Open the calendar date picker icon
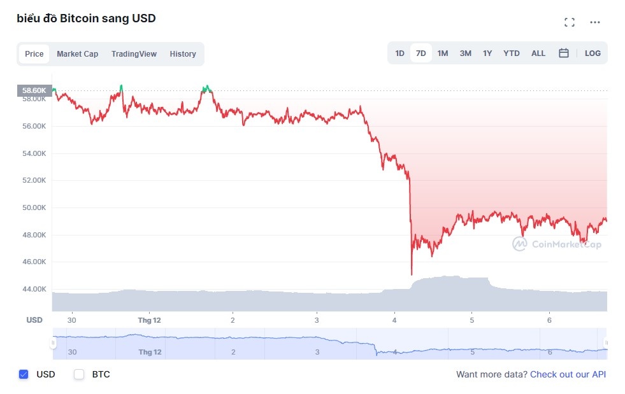The height and width of the screenshot is (394, 625). click(563, 53)
